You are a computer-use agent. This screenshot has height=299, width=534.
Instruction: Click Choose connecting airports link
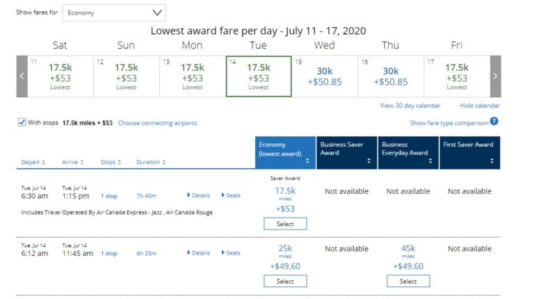tap(157, 123)
